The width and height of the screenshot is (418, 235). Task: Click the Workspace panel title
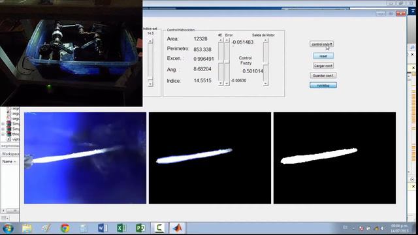10,154
